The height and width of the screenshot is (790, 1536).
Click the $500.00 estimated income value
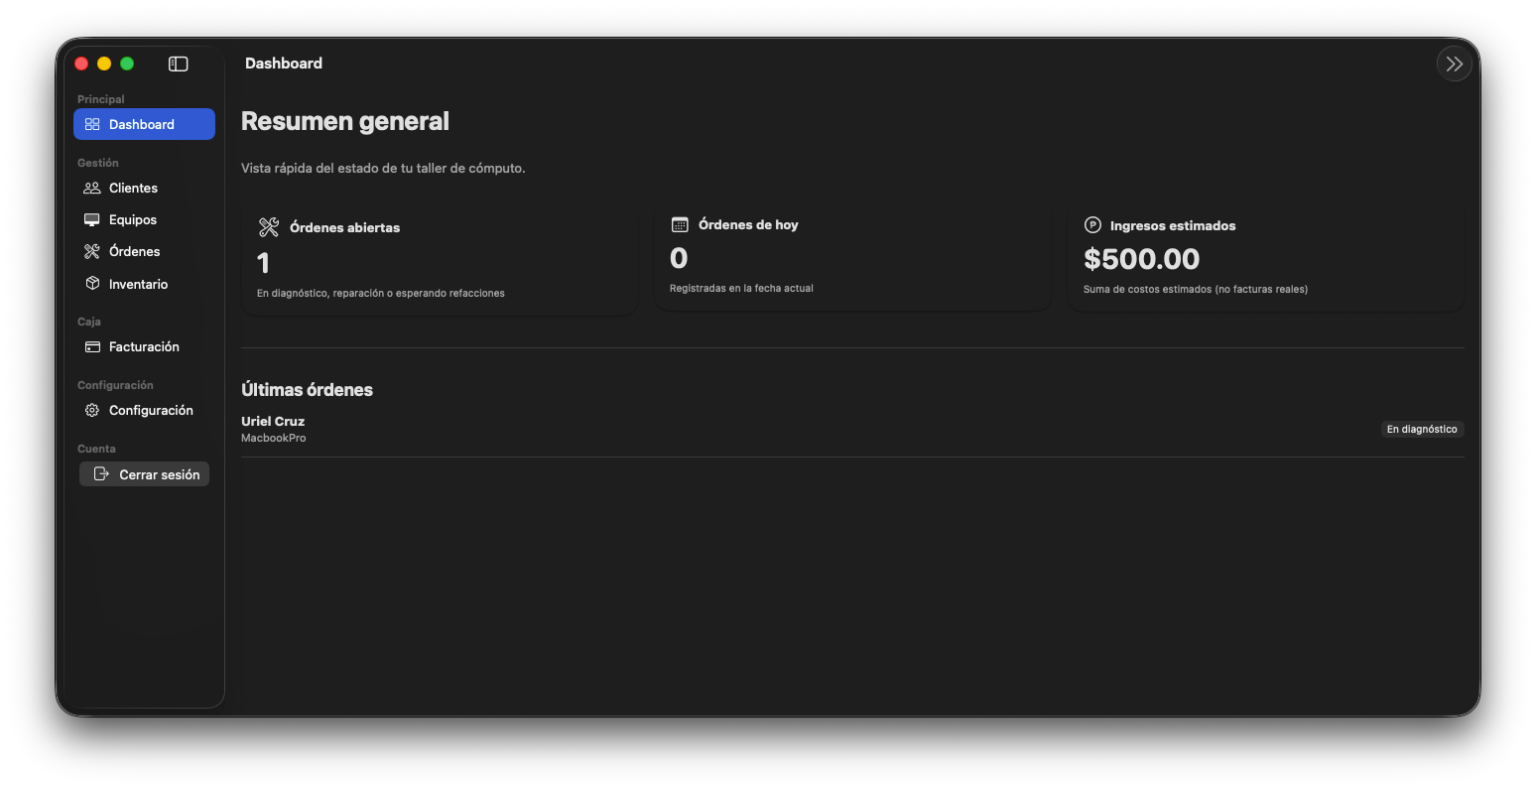(x=1141, y=259)
